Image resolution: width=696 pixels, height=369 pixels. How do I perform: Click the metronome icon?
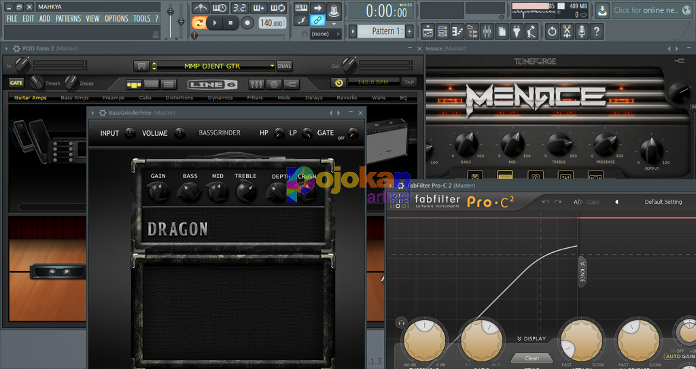click(x=201, y=8)
